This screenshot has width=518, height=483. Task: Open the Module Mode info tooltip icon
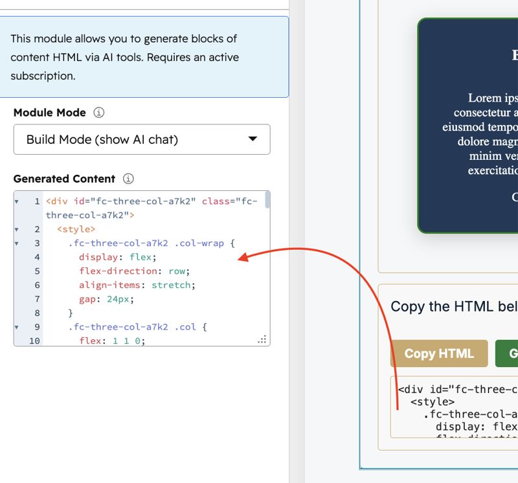99,112
